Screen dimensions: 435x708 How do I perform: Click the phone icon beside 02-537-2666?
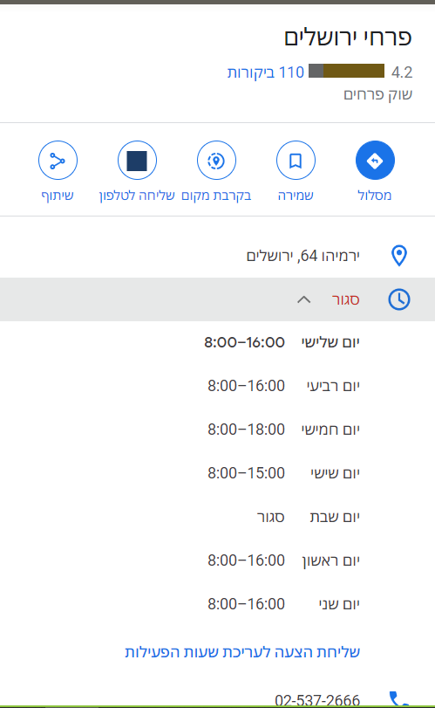point(398,699)
